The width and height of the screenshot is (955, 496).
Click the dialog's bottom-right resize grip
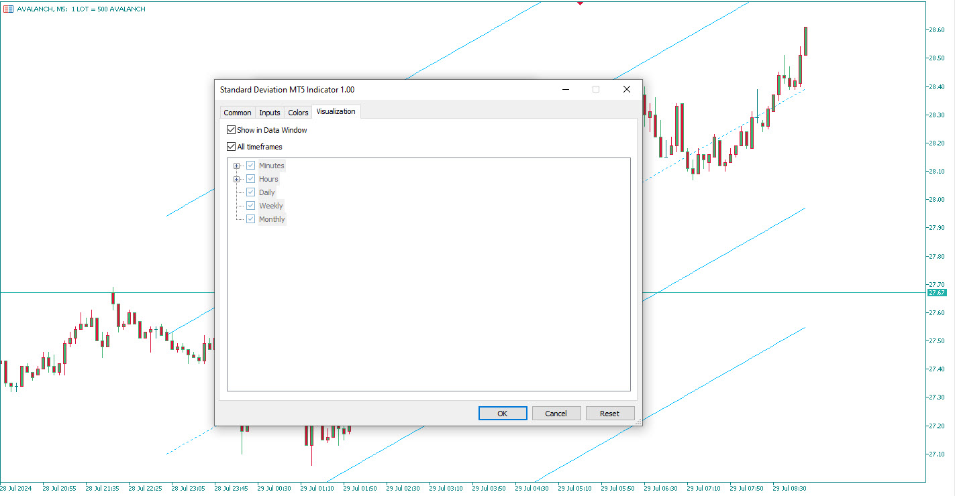pos(638,422)
